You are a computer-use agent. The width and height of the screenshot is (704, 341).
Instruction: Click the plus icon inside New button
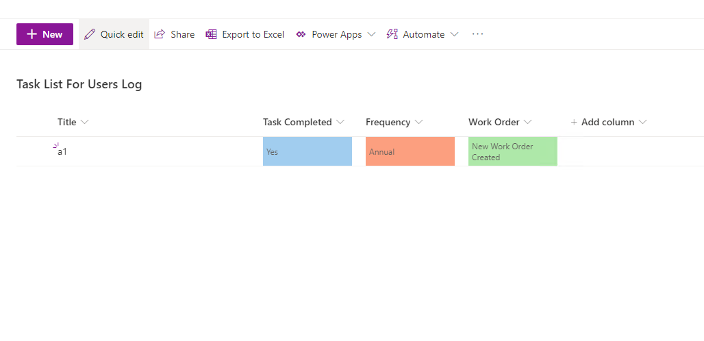click(32, 34)
